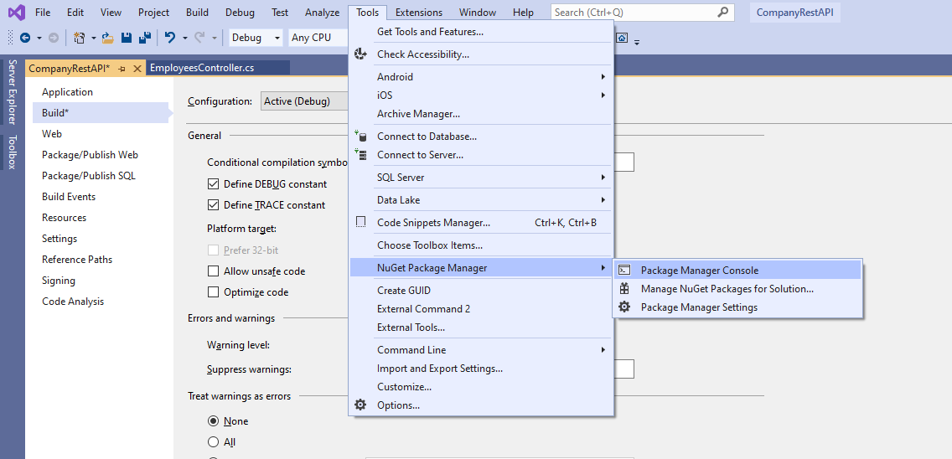Click the Package Manager Settings gear icon
Image resolution: width=952 pixels, height=459 pixels.
tap(625, 307)
